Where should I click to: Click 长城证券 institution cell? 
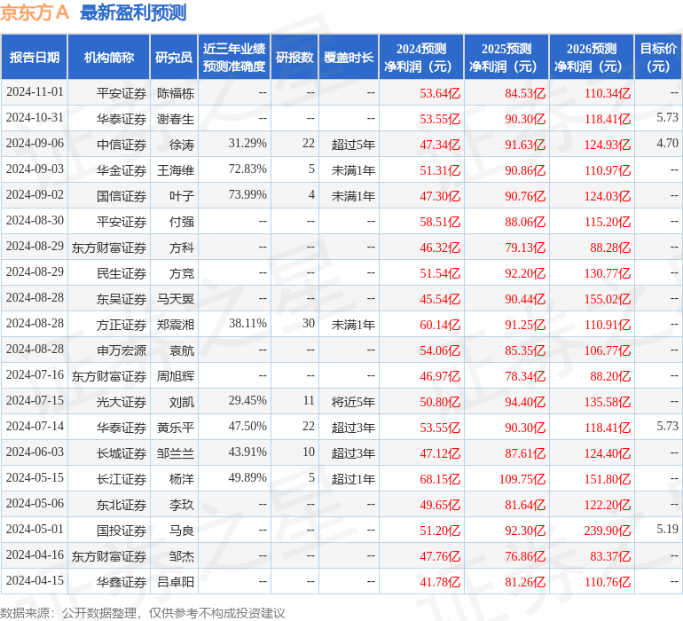point(122,453)
